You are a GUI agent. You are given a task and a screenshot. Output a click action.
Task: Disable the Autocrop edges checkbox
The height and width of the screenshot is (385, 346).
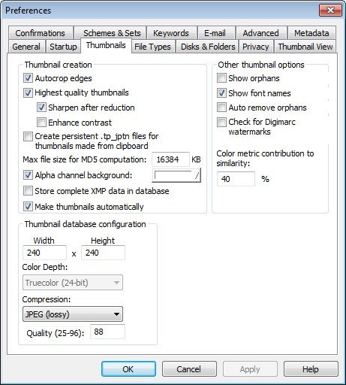click(x=28, y=78)
